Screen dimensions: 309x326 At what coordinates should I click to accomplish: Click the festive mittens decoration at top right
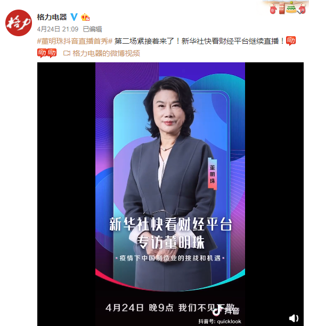[x=287, y=7]
